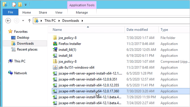Click the Recent places icon in sidebar

[13, 49]
